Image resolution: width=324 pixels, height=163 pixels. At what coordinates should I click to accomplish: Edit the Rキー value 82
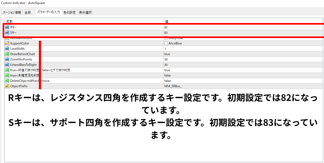click(x=243, y=27)
